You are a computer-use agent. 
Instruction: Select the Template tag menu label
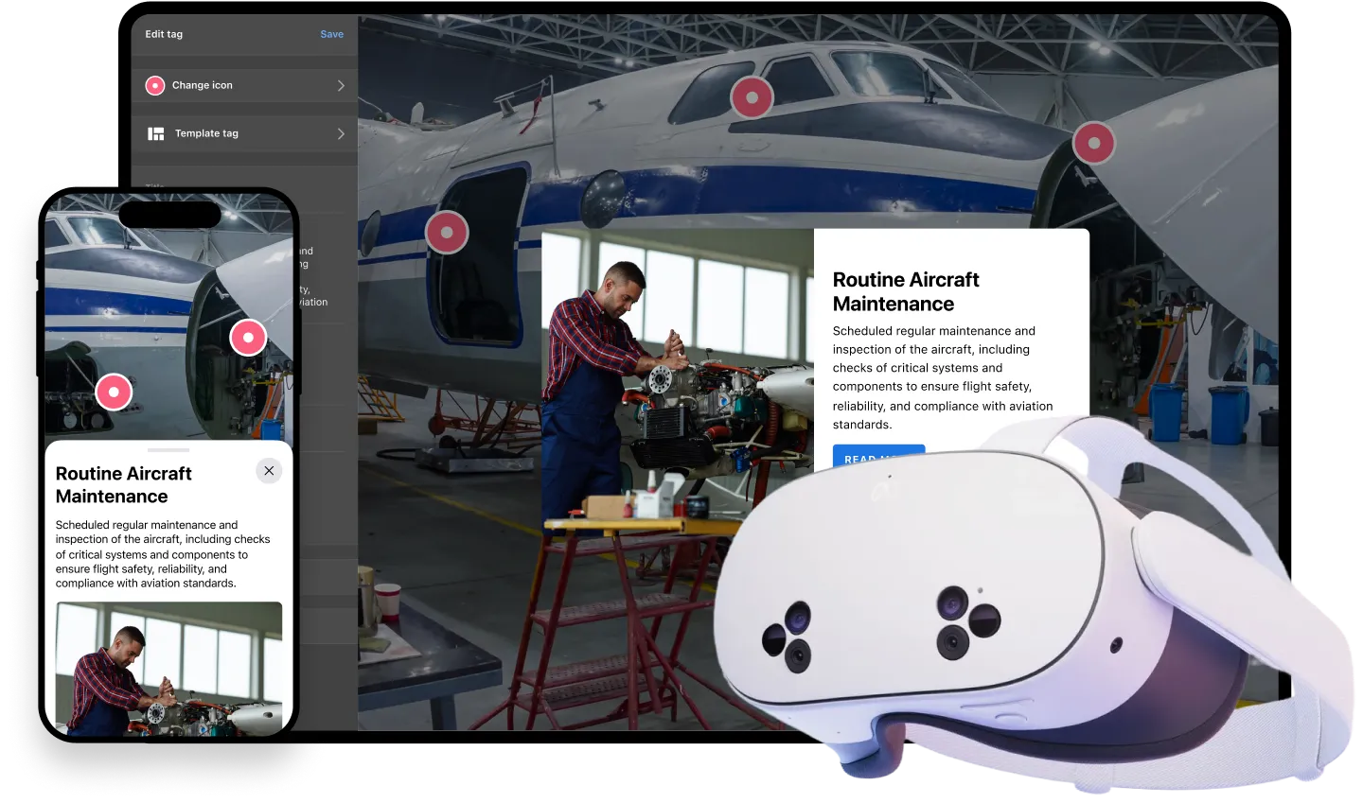coord(206,134)
